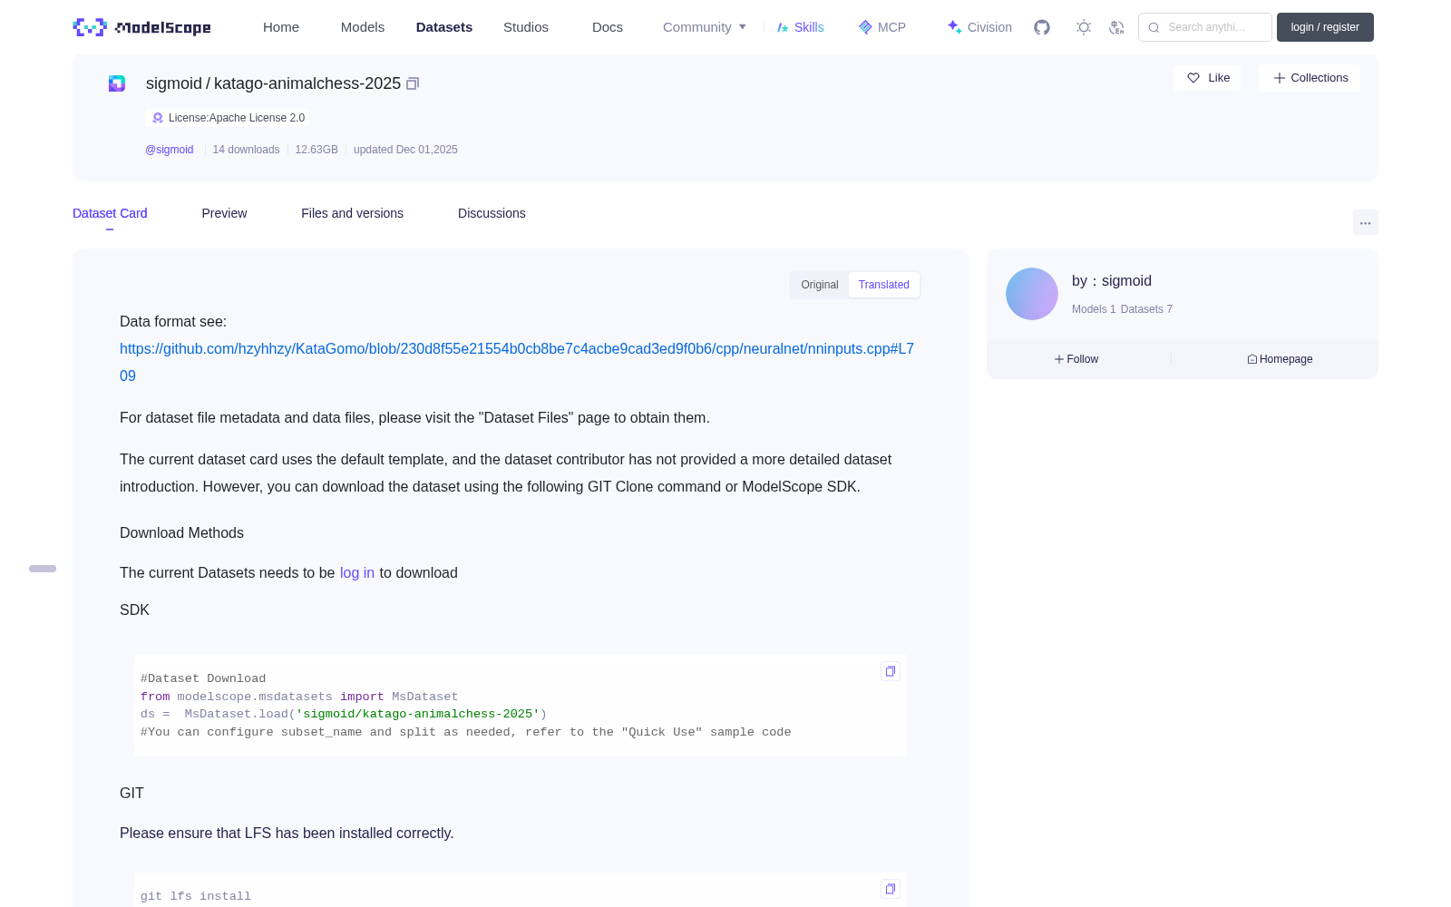Click the Civision star icon
The width and height of the screenshot is (1451, 907).
coord(954,27)
